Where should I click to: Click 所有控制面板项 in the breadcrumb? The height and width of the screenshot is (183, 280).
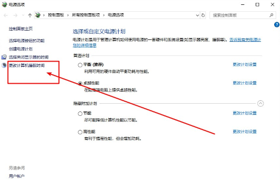pyautogui.click(x=86, y=15)
